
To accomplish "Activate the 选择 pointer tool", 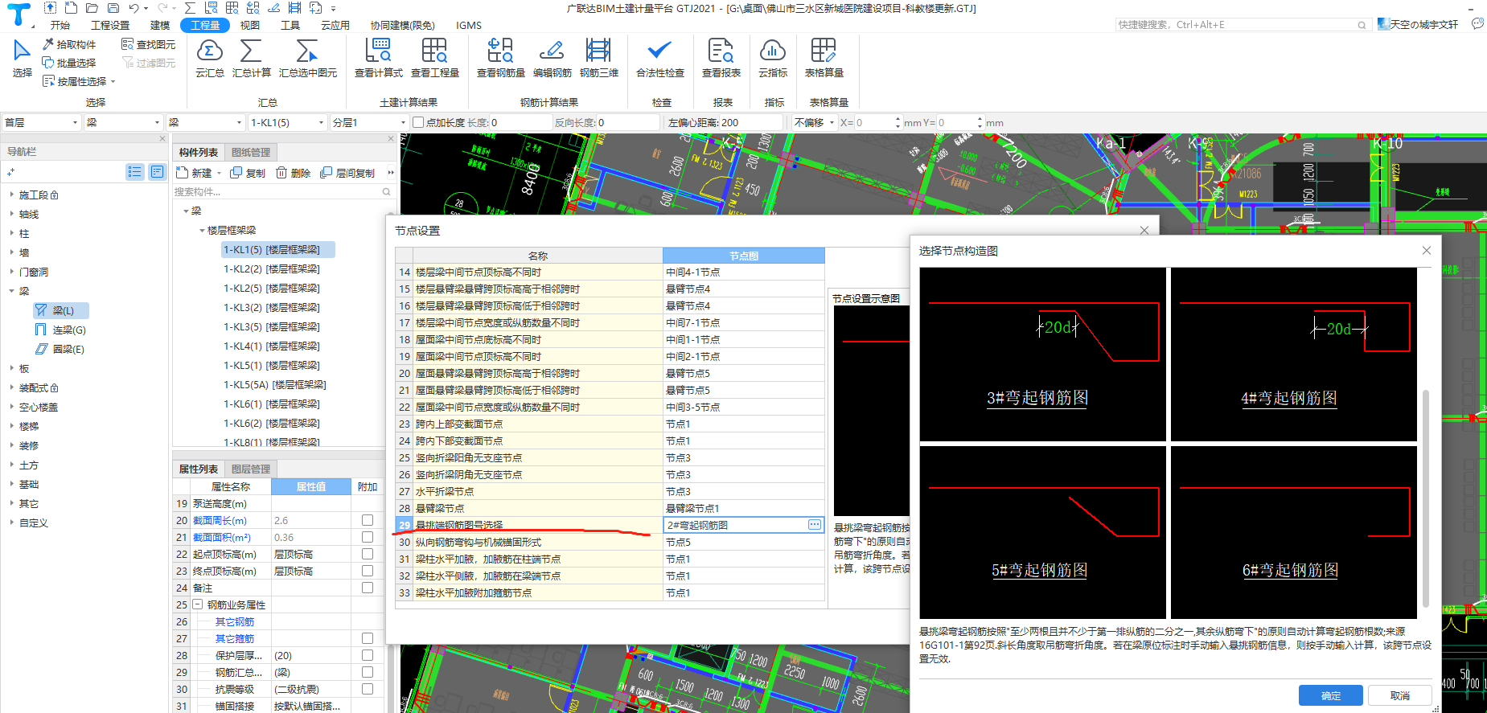I will (23, 58).
